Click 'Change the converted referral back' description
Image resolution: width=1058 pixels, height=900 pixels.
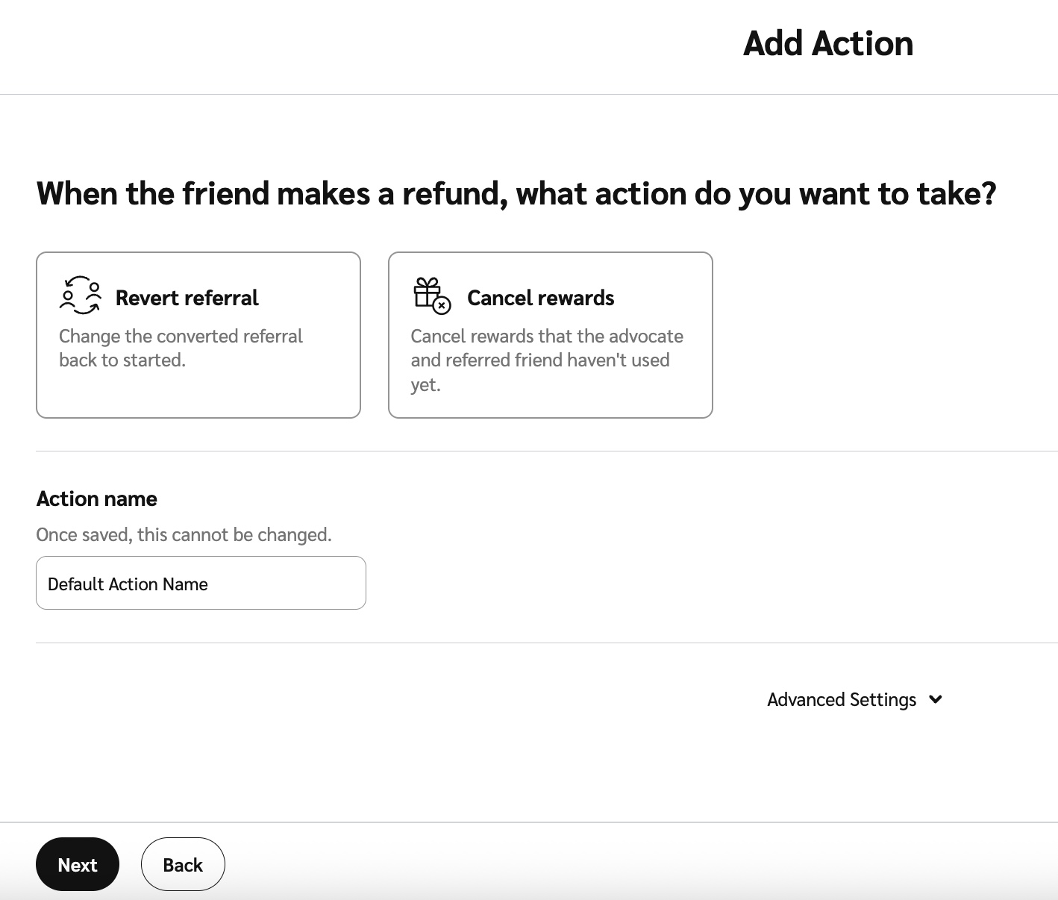[181, 348]
